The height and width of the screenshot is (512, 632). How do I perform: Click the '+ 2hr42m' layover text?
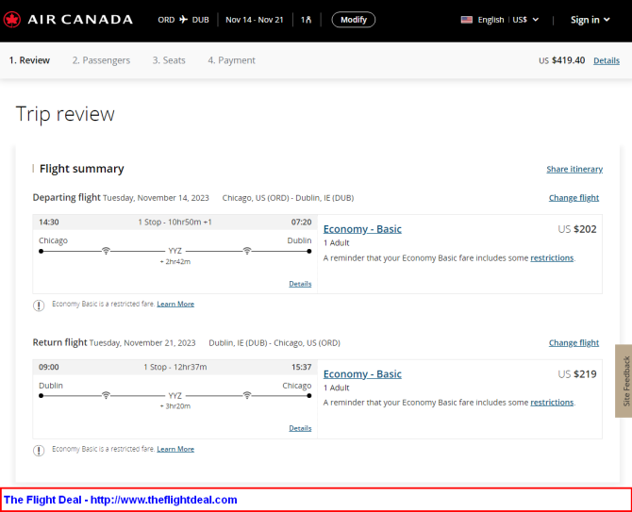pyautogui.click(x=175, y=261)
